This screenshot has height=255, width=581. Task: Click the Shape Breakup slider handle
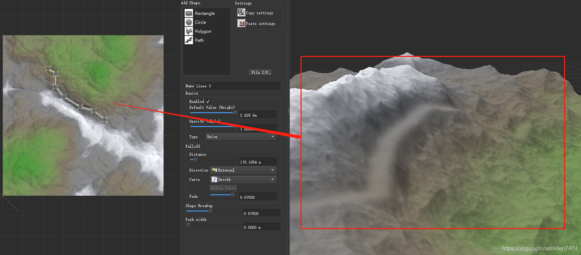[x=210, y=211]
